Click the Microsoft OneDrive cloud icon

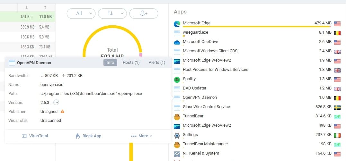(x=177, y=42)
